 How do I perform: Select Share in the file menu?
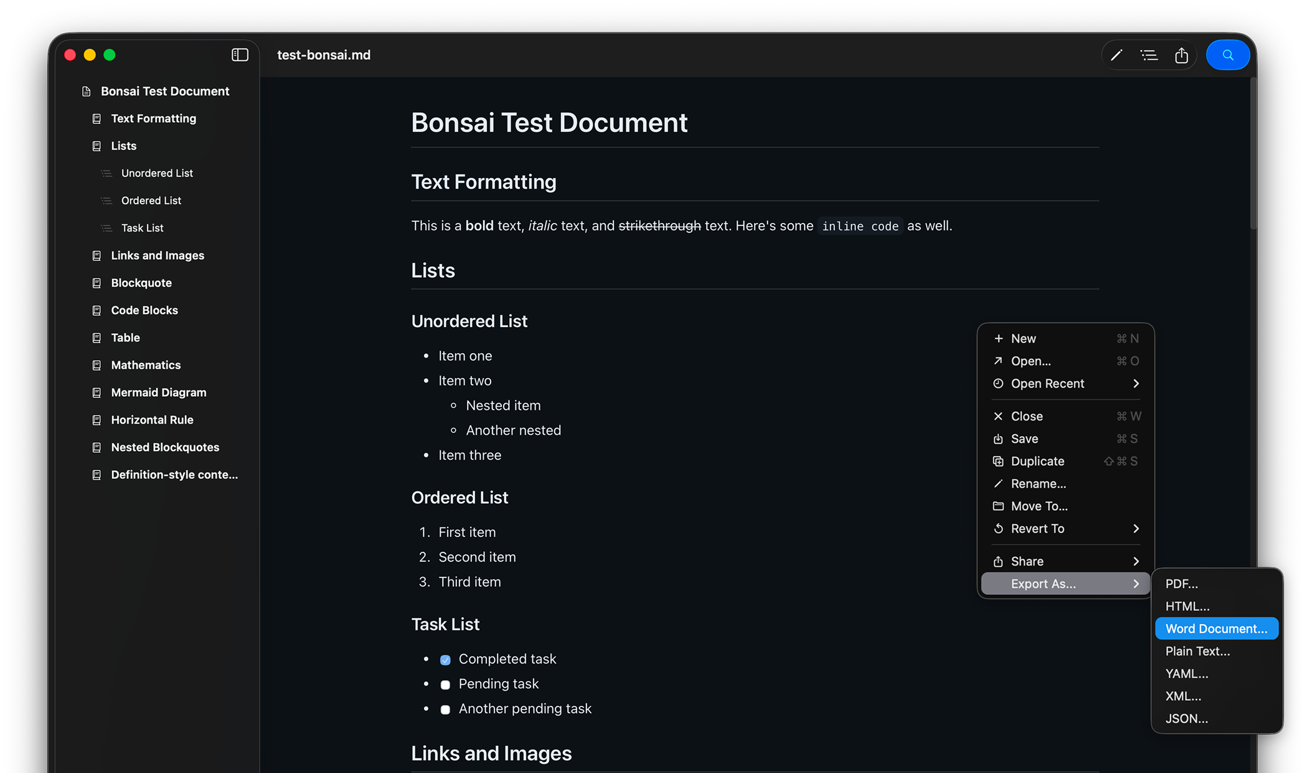click(1065, 561)
